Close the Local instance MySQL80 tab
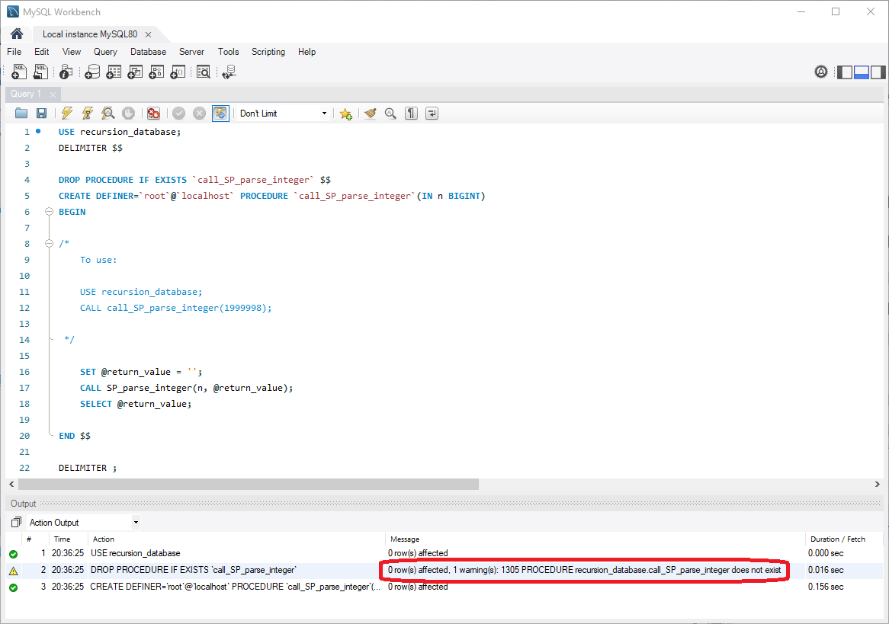The image size is (889, 624). [x=148, y=34]
